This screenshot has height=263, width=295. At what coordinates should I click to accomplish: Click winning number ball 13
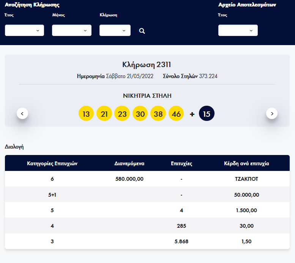pyautogui.click(x=86, y=114)
